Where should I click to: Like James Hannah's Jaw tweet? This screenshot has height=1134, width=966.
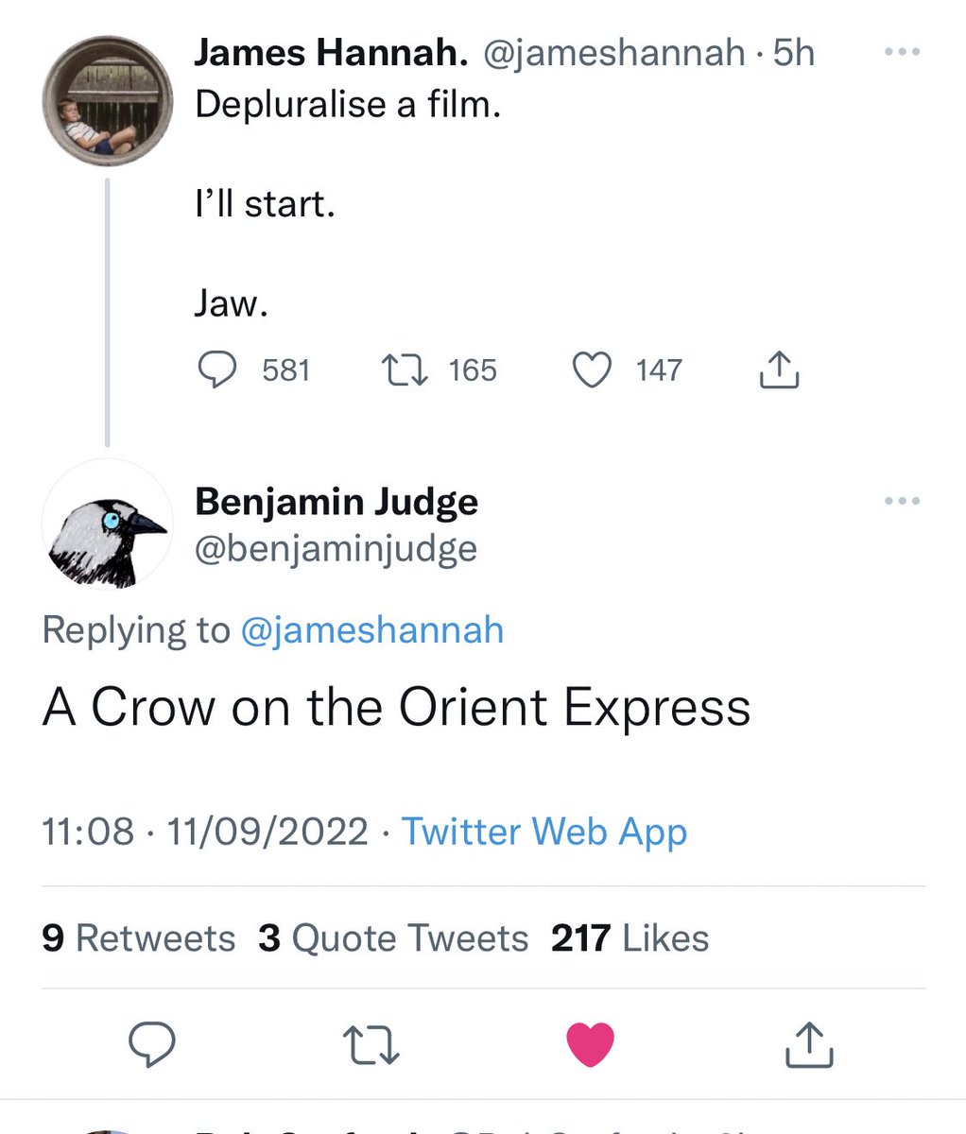pyautogui.click(x=593, y=369)
